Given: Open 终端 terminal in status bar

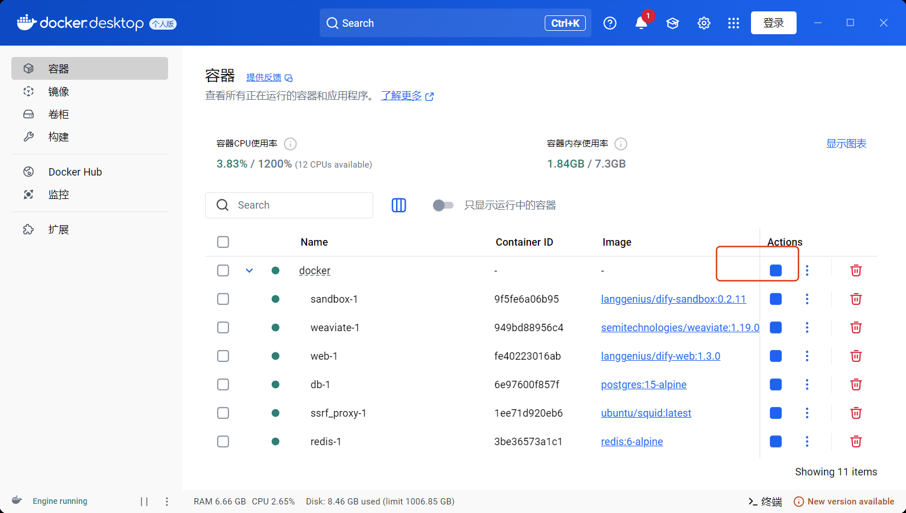Looking at the screenshot, I should tap(765, 502).
